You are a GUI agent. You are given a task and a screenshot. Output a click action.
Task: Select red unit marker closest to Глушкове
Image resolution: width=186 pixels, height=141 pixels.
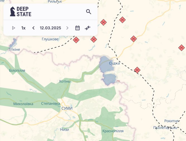pyautogui.click(x=76, y=40)
